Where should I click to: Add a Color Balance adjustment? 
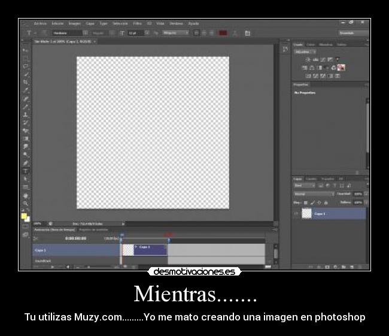click(312, 68)
